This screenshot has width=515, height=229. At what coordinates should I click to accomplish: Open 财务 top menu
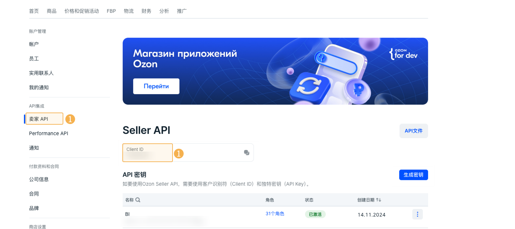click(x=146, y=11)
